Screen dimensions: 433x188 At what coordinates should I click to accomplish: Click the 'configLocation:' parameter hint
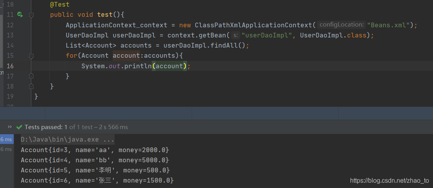coord(341,25)
